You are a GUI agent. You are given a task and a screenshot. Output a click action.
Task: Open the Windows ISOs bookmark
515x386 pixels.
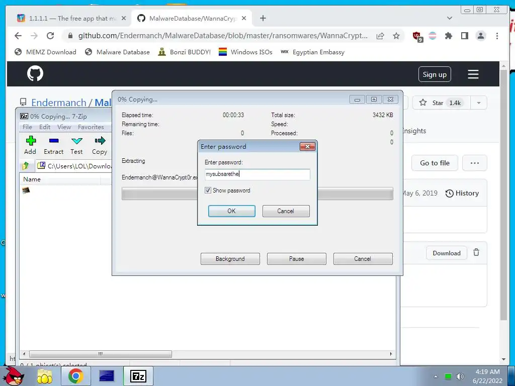click(245, 52)
